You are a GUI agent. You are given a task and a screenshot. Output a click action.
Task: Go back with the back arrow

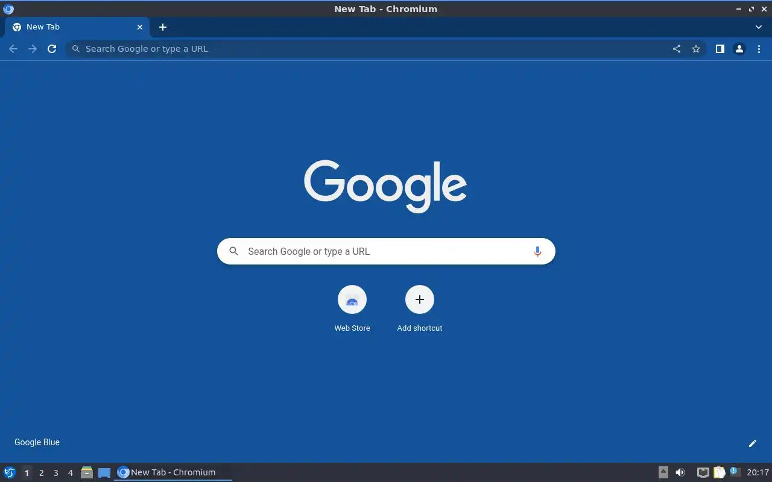[13, 49]
